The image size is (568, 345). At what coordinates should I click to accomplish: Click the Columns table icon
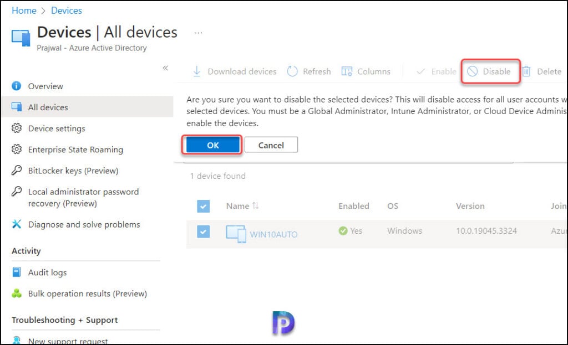click(x=347, y=71)
